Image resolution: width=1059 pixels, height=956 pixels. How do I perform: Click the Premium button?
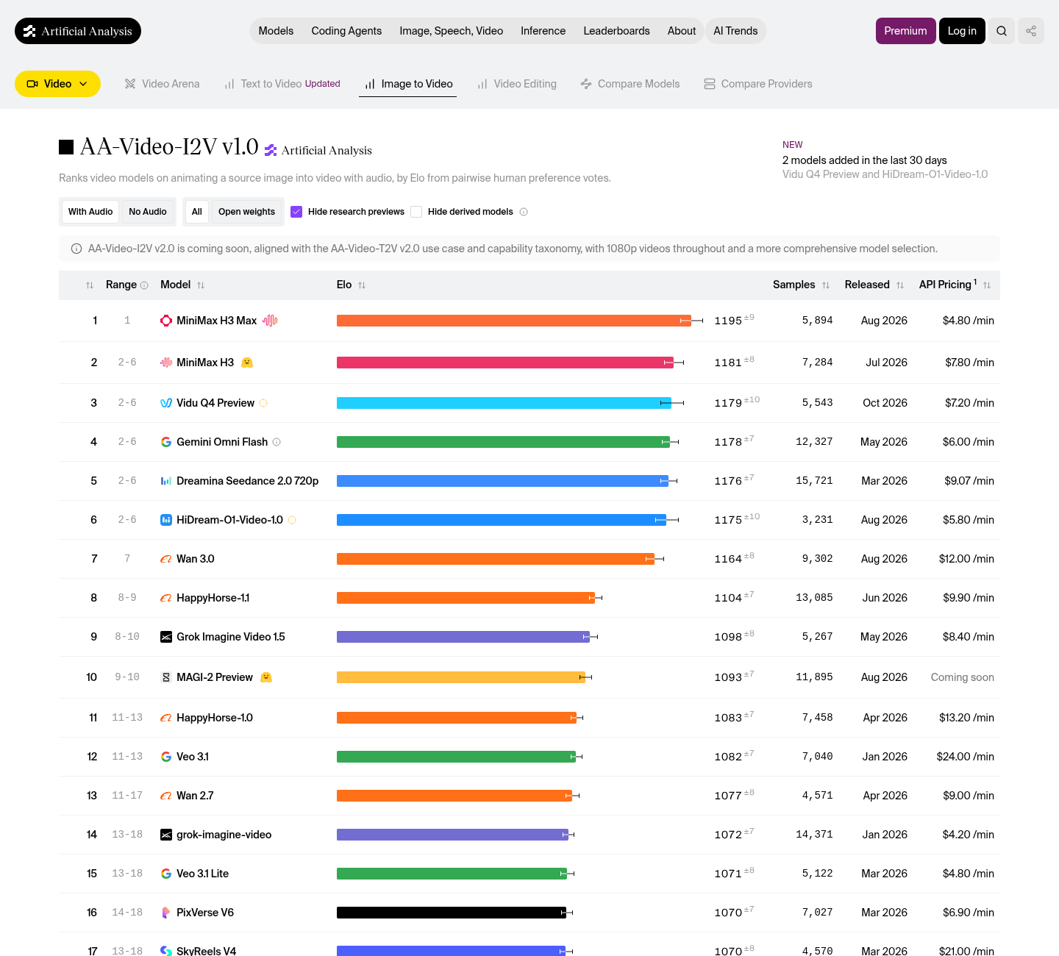point(905,31)
